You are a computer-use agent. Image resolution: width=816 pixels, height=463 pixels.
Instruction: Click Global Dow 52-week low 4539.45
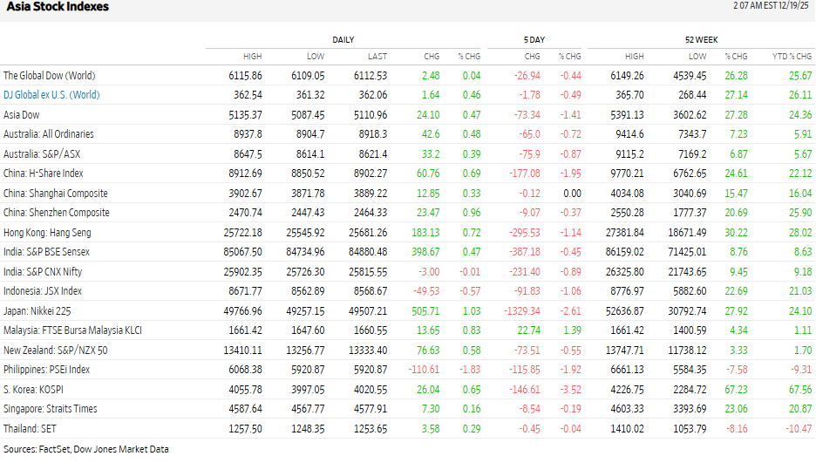coord(690,76)
